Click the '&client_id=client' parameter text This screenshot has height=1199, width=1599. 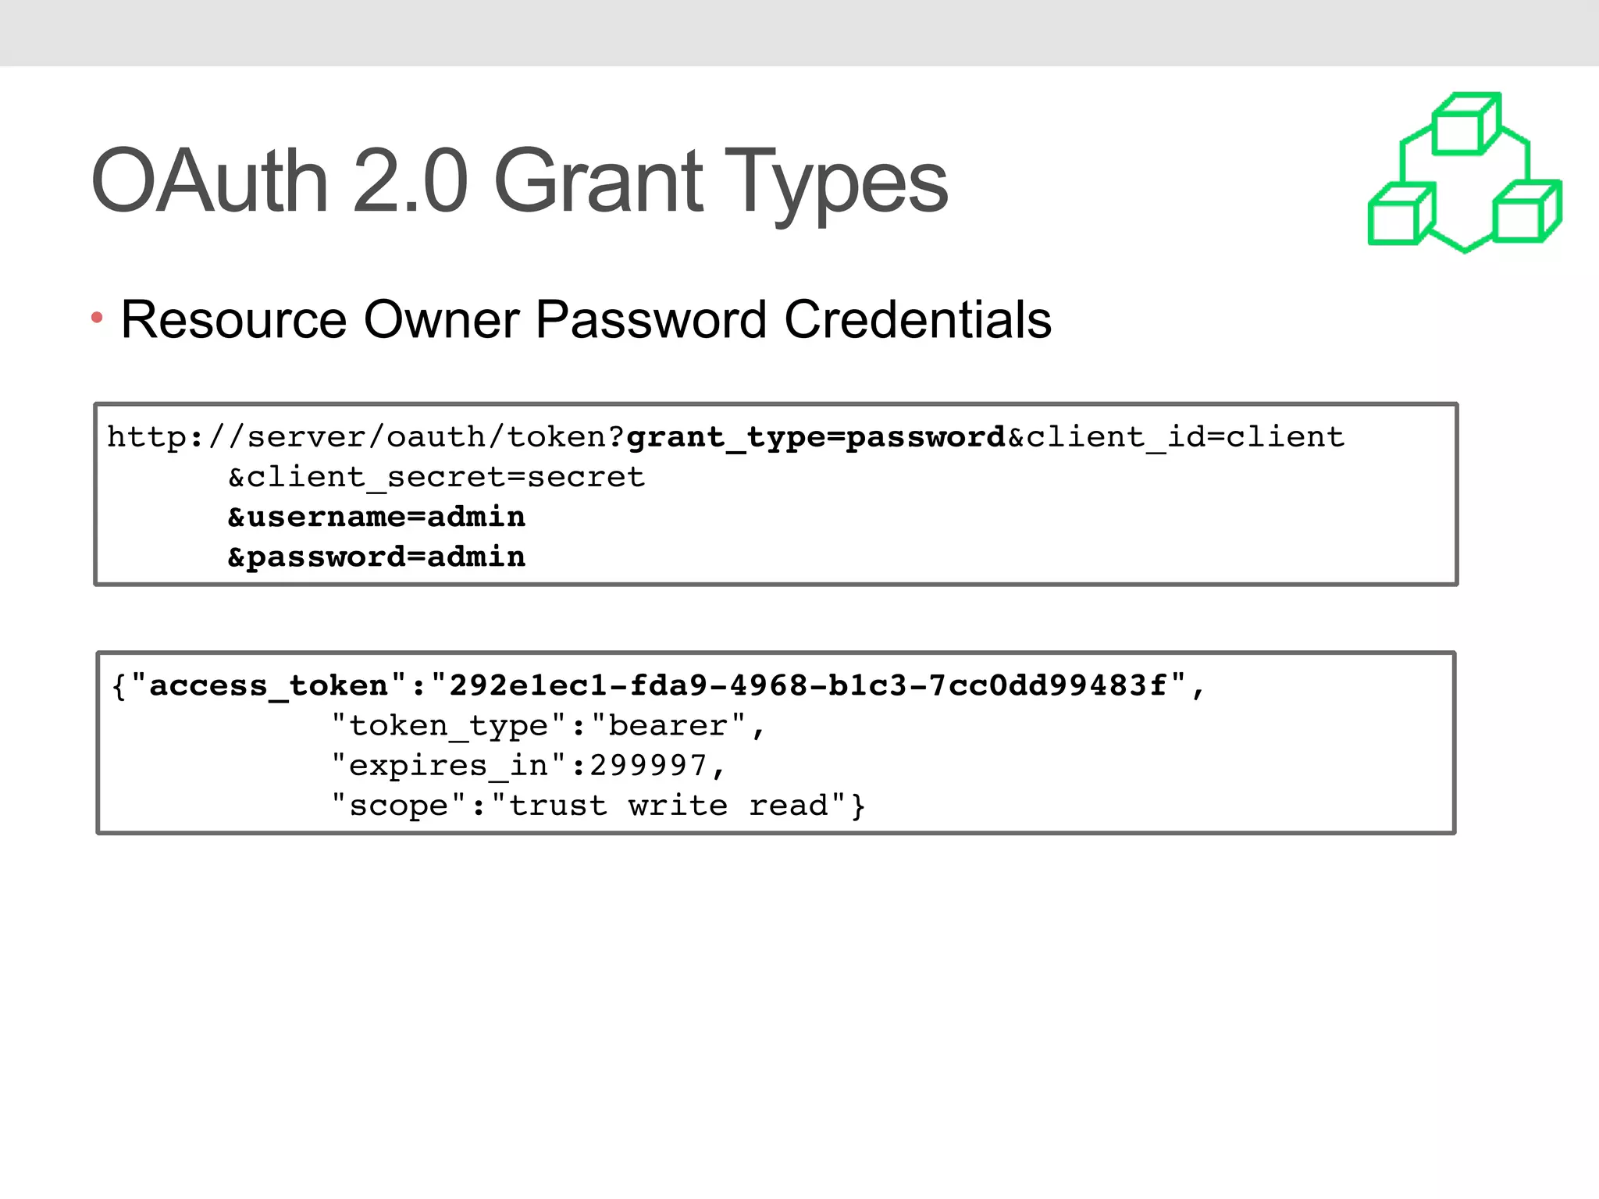[1177, 438]
